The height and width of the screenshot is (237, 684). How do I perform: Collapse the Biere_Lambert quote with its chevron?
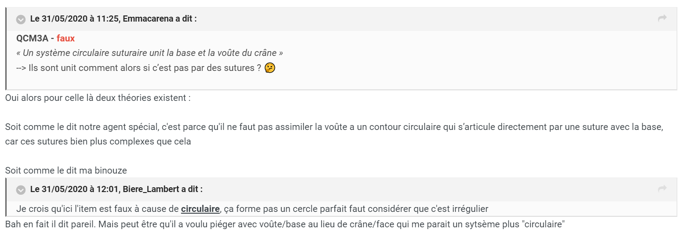pyautogui.click(x=21, y=190)
